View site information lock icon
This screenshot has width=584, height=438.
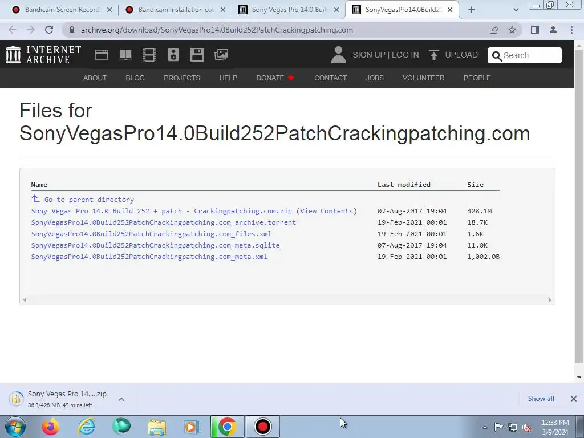[x=72, y=30]
